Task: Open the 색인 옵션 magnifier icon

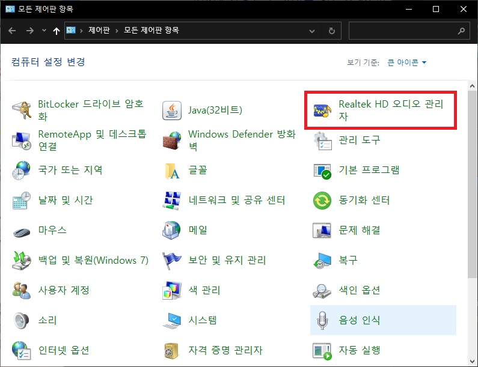Action: 322,291
